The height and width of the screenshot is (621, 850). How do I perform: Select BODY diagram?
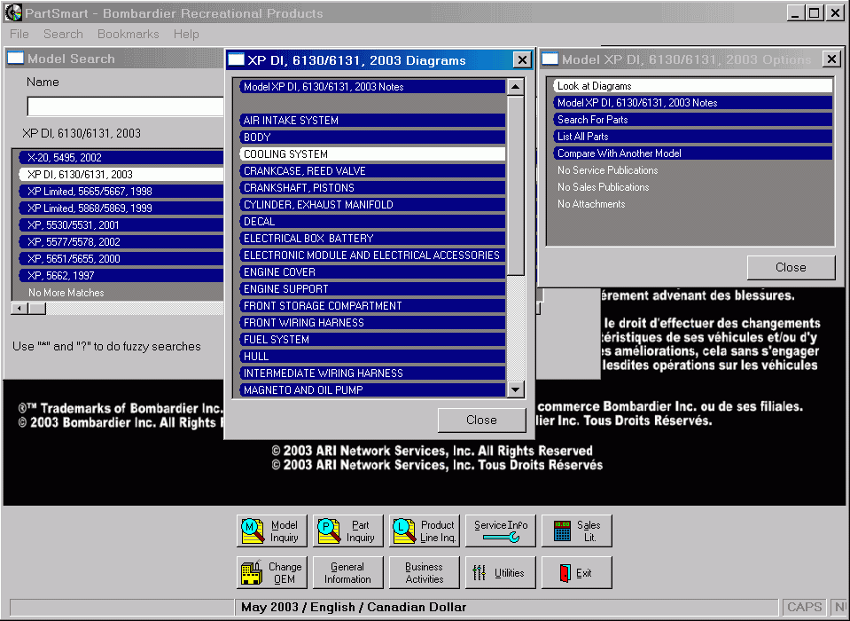[x=372, y=138]
